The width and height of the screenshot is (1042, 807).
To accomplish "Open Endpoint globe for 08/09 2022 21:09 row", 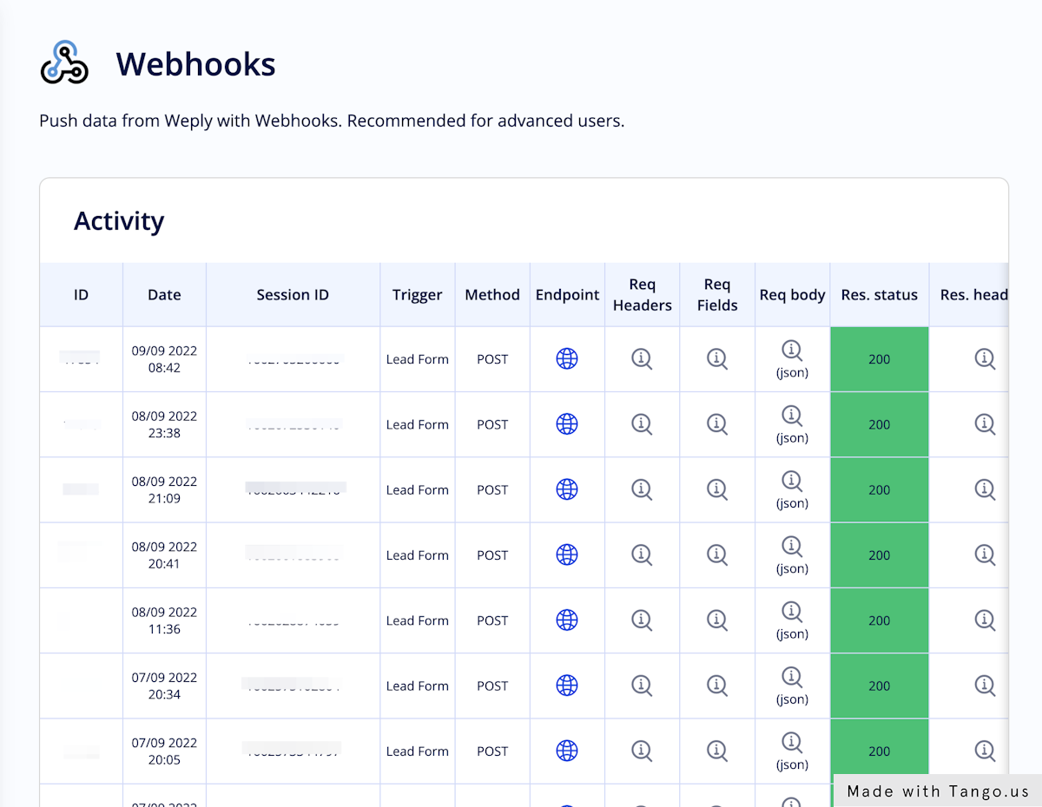I will click(x=567, y=489).
